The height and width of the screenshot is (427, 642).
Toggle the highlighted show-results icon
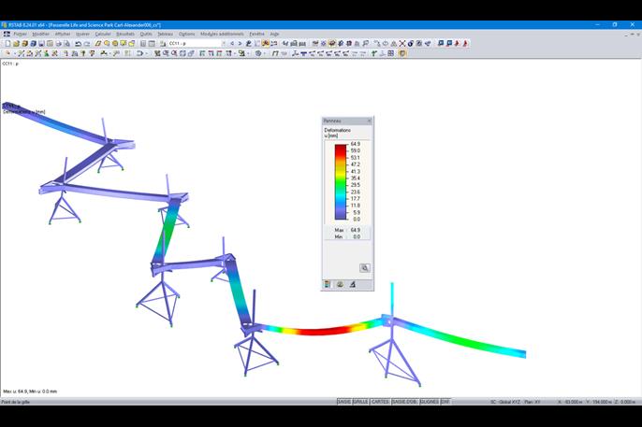pyautogui.click(x=266, y=43)
